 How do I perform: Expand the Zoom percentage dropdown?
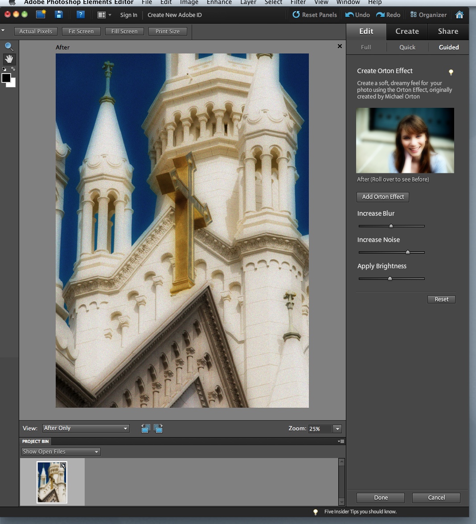pyautogui.click(x=337, y=429)
